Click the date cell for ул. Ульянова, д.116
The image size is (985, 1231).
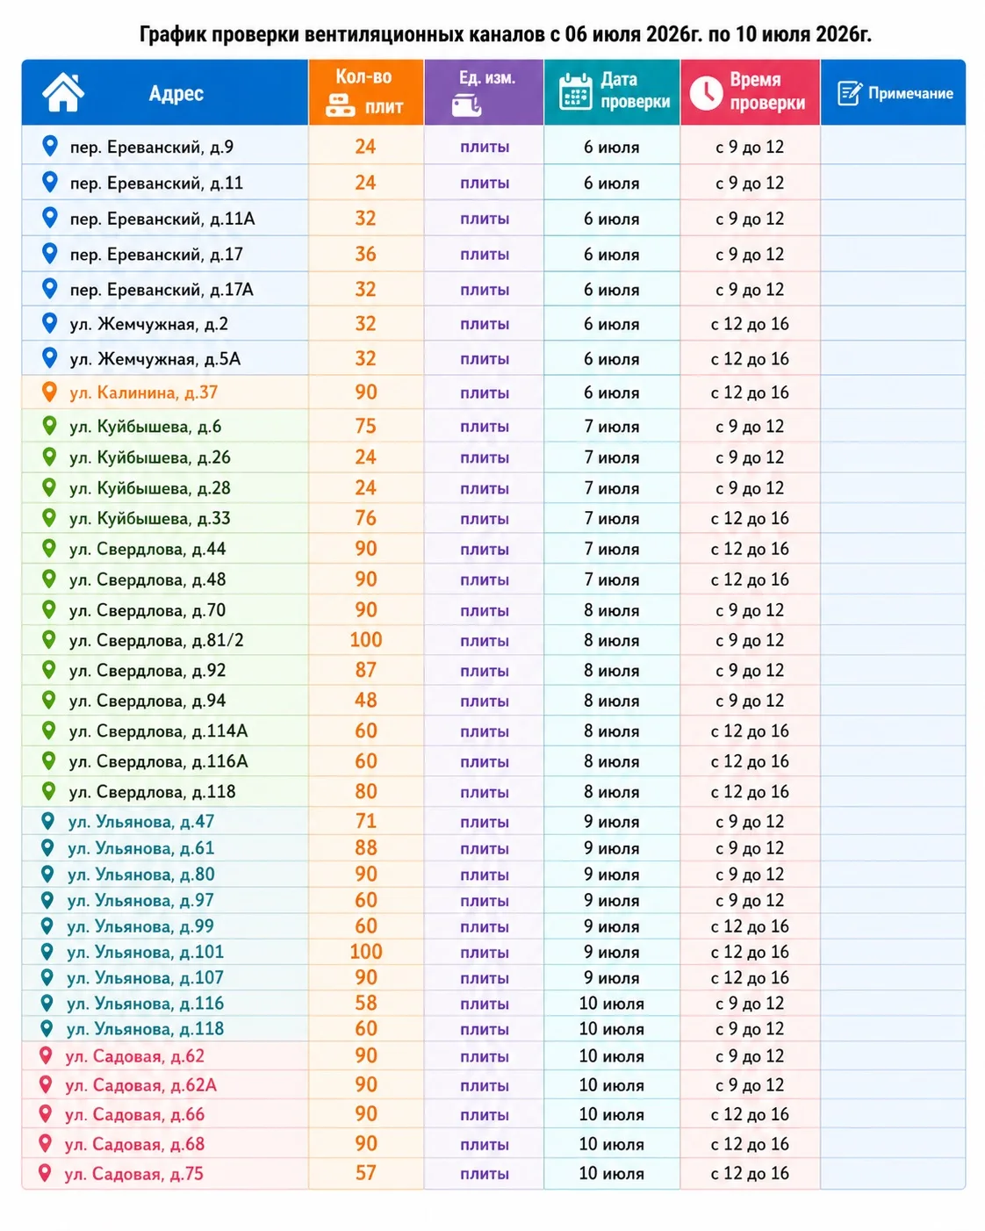pyautogui.click(x=612, y=1004)
